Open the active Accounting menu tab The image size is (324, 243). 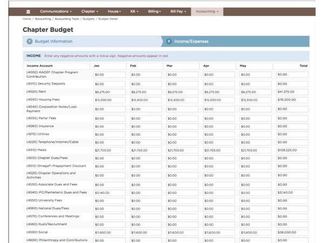207,11
